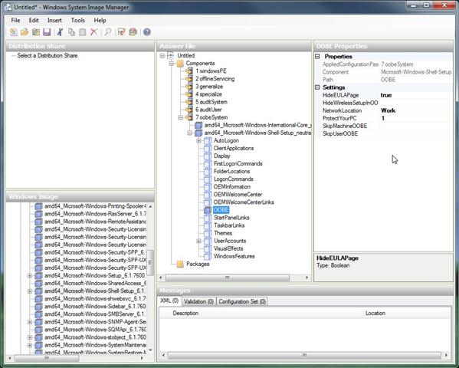Image resolution: width=459 pixels, height=368 pixels.
Task: Save the answer file with floppy icon
Action: [47, 32]
